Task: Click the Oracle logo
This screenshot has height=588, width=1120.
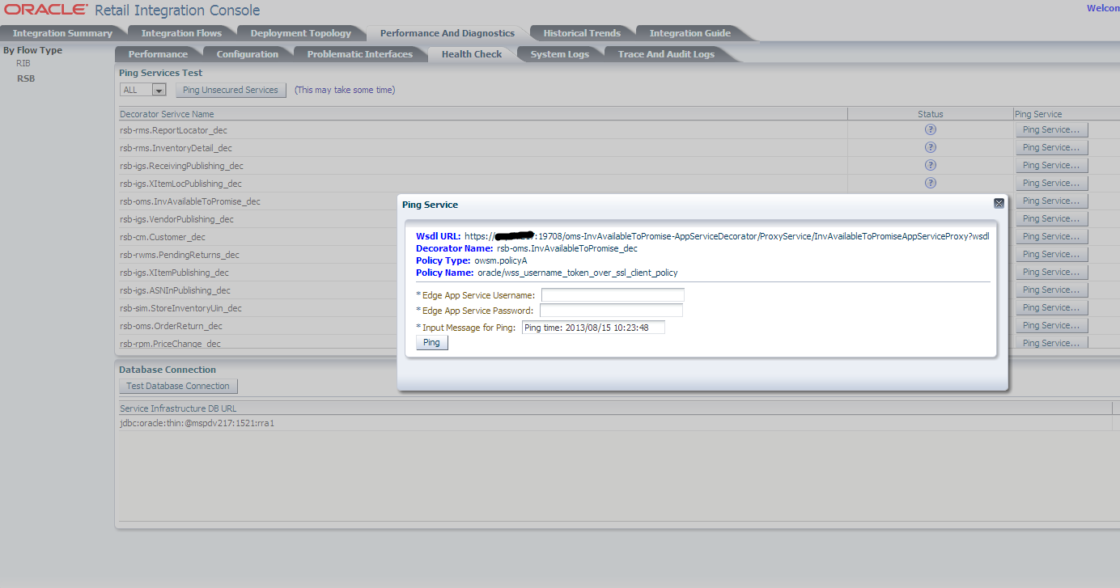Action: 46,10
